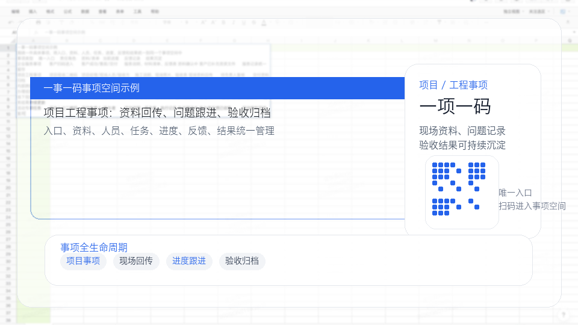Click the line 现场资料、问题记录
Image resolution: width=578 pixels, height=325 pixels.
[462, 131]
